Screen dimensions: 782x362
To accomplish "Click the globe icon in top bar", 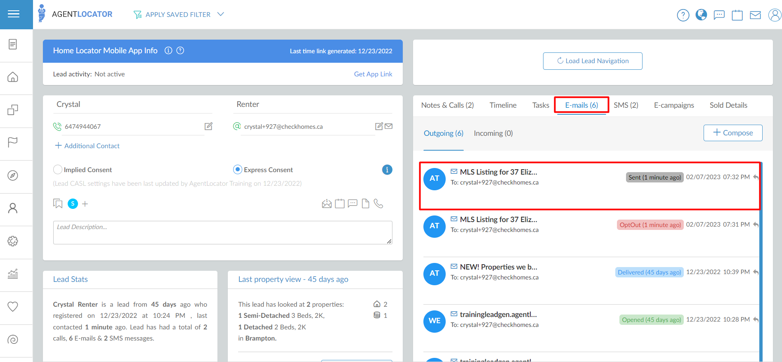I will tap(701, 15).
